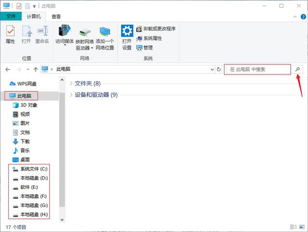Click 映射网络驱动器 map network drive icon
The height and width of the screenshot is (232, 308).
point(85,32)
